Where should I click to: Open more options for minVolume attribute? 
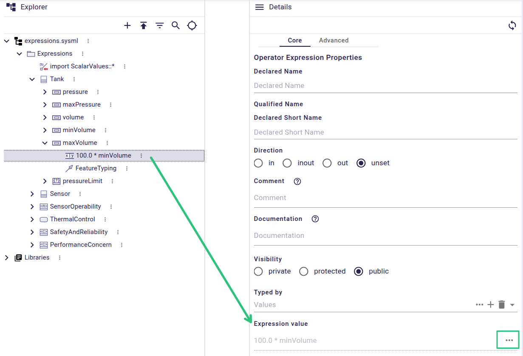tap(105, 130)
